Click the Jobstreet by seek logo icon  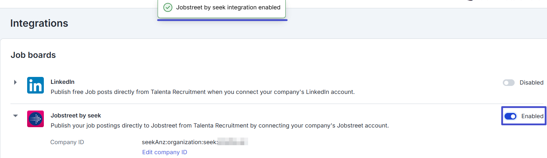point(35,119)
